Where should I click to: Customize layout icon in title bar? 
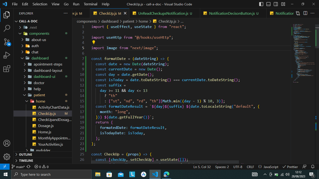click(283, 4)
